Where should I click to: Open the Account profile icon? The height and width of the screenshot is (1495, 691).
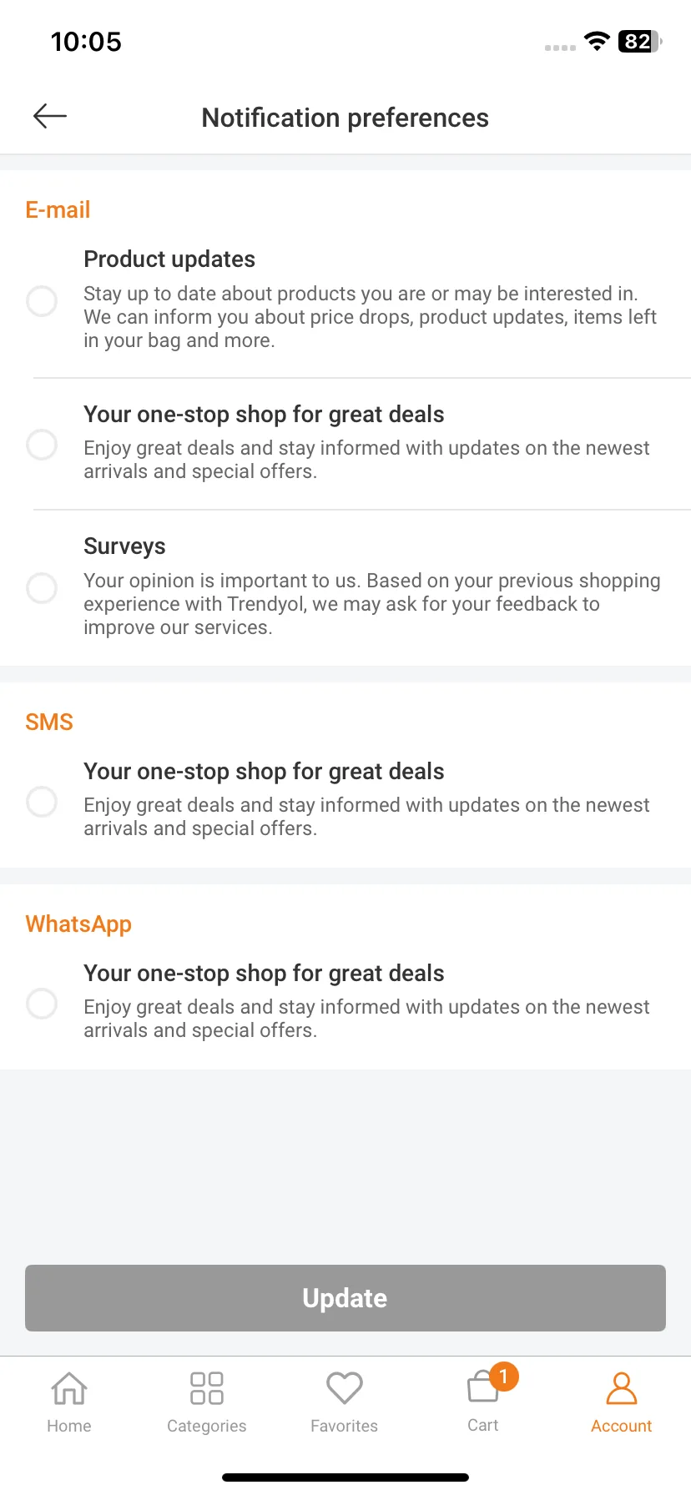click(x=622, y=1389)
